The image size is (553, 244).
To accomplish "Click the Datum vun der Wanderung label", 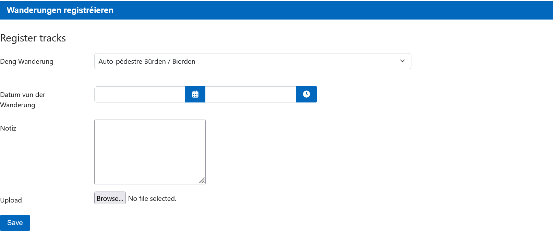I will pos(23,100).
